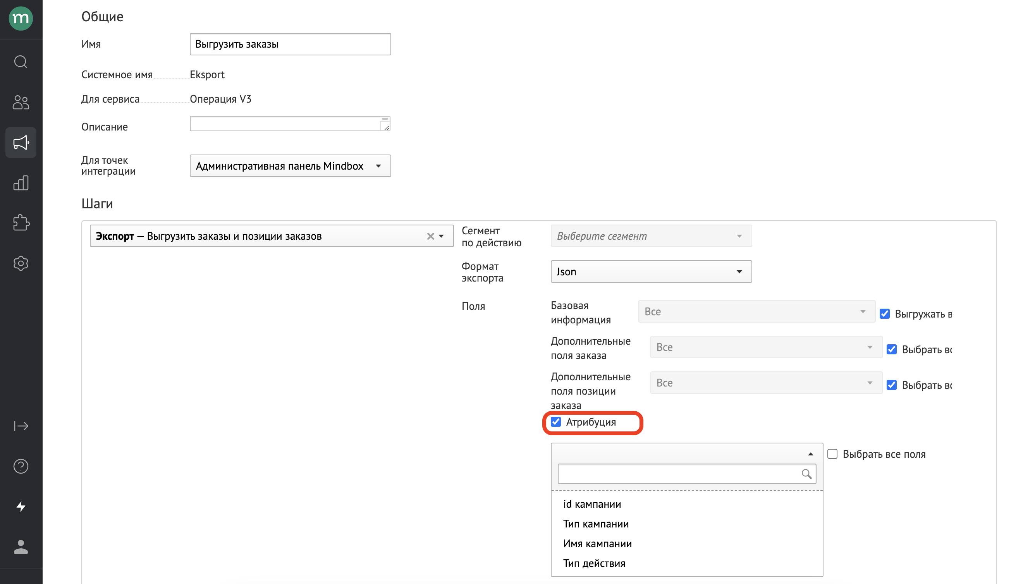
Task: Click the Eksport system name value
Action: 207,75
